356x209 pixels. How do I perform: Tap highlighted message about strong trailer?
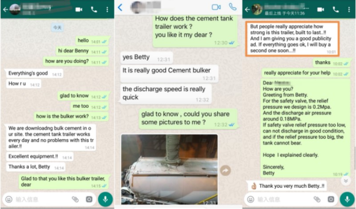click(x=292, y=39)
